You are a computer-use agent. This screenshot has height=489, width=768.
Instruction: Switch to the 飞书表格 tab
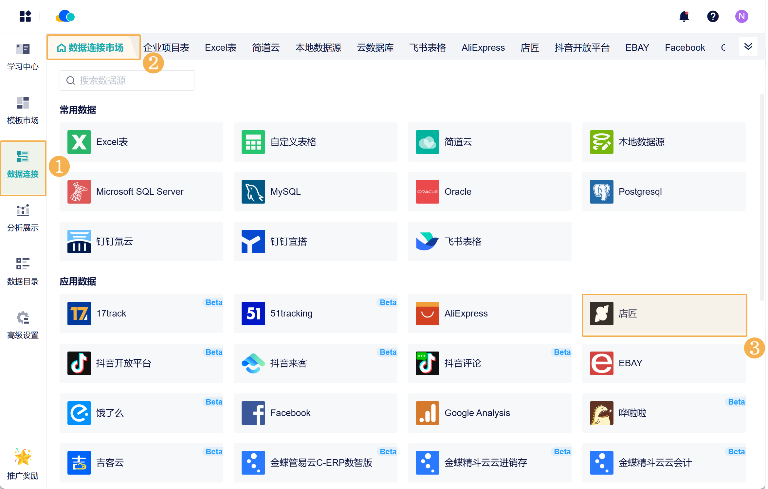click(427, 48)
